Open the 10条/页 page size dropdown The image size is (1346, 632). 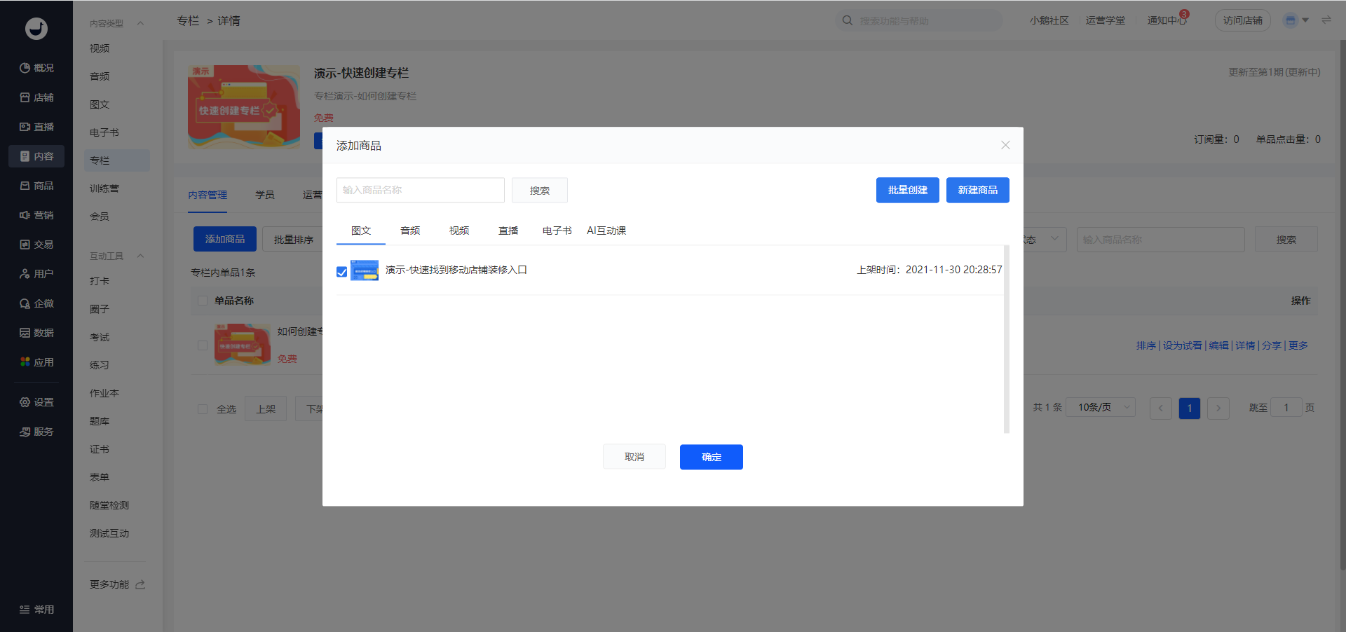tap(1100, 408)
